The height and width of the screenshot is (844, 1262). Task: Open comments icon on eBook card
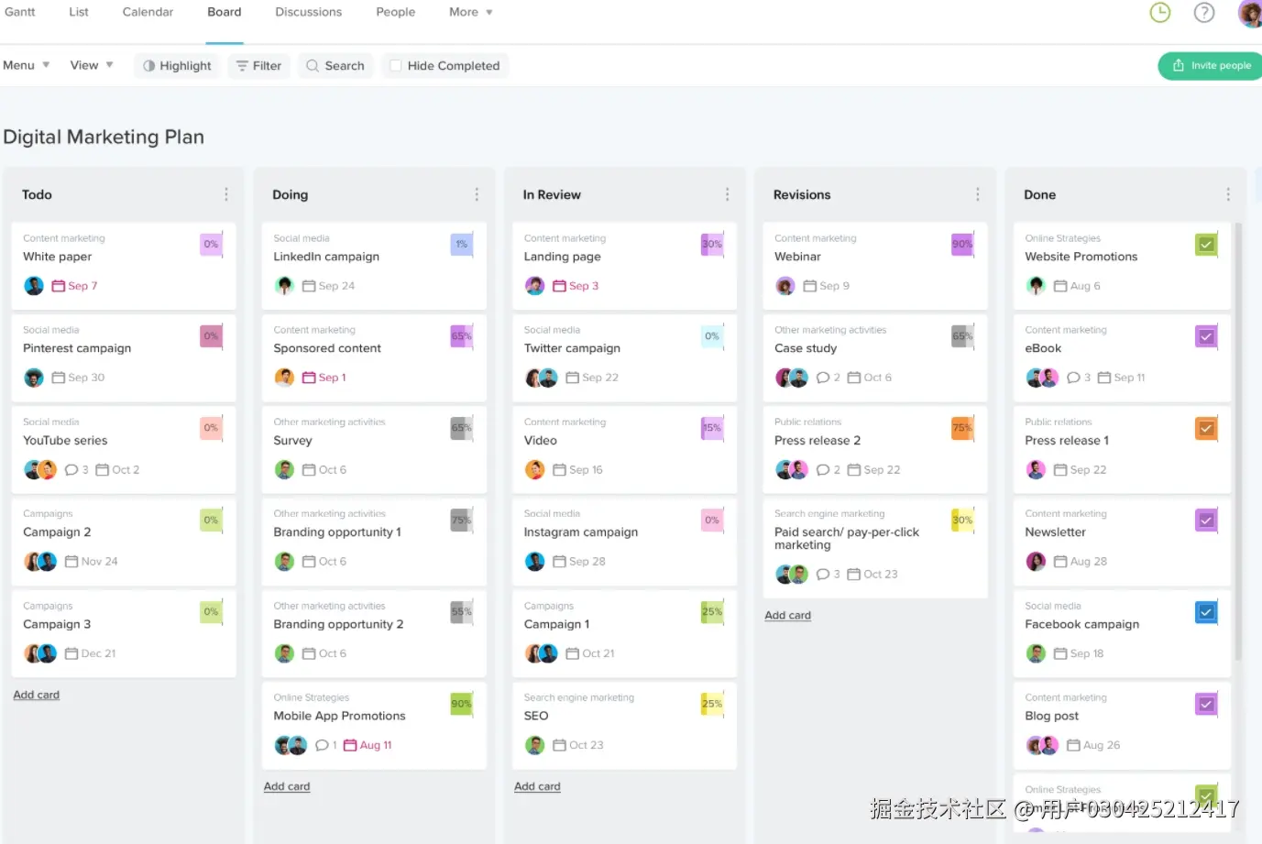1074,378
